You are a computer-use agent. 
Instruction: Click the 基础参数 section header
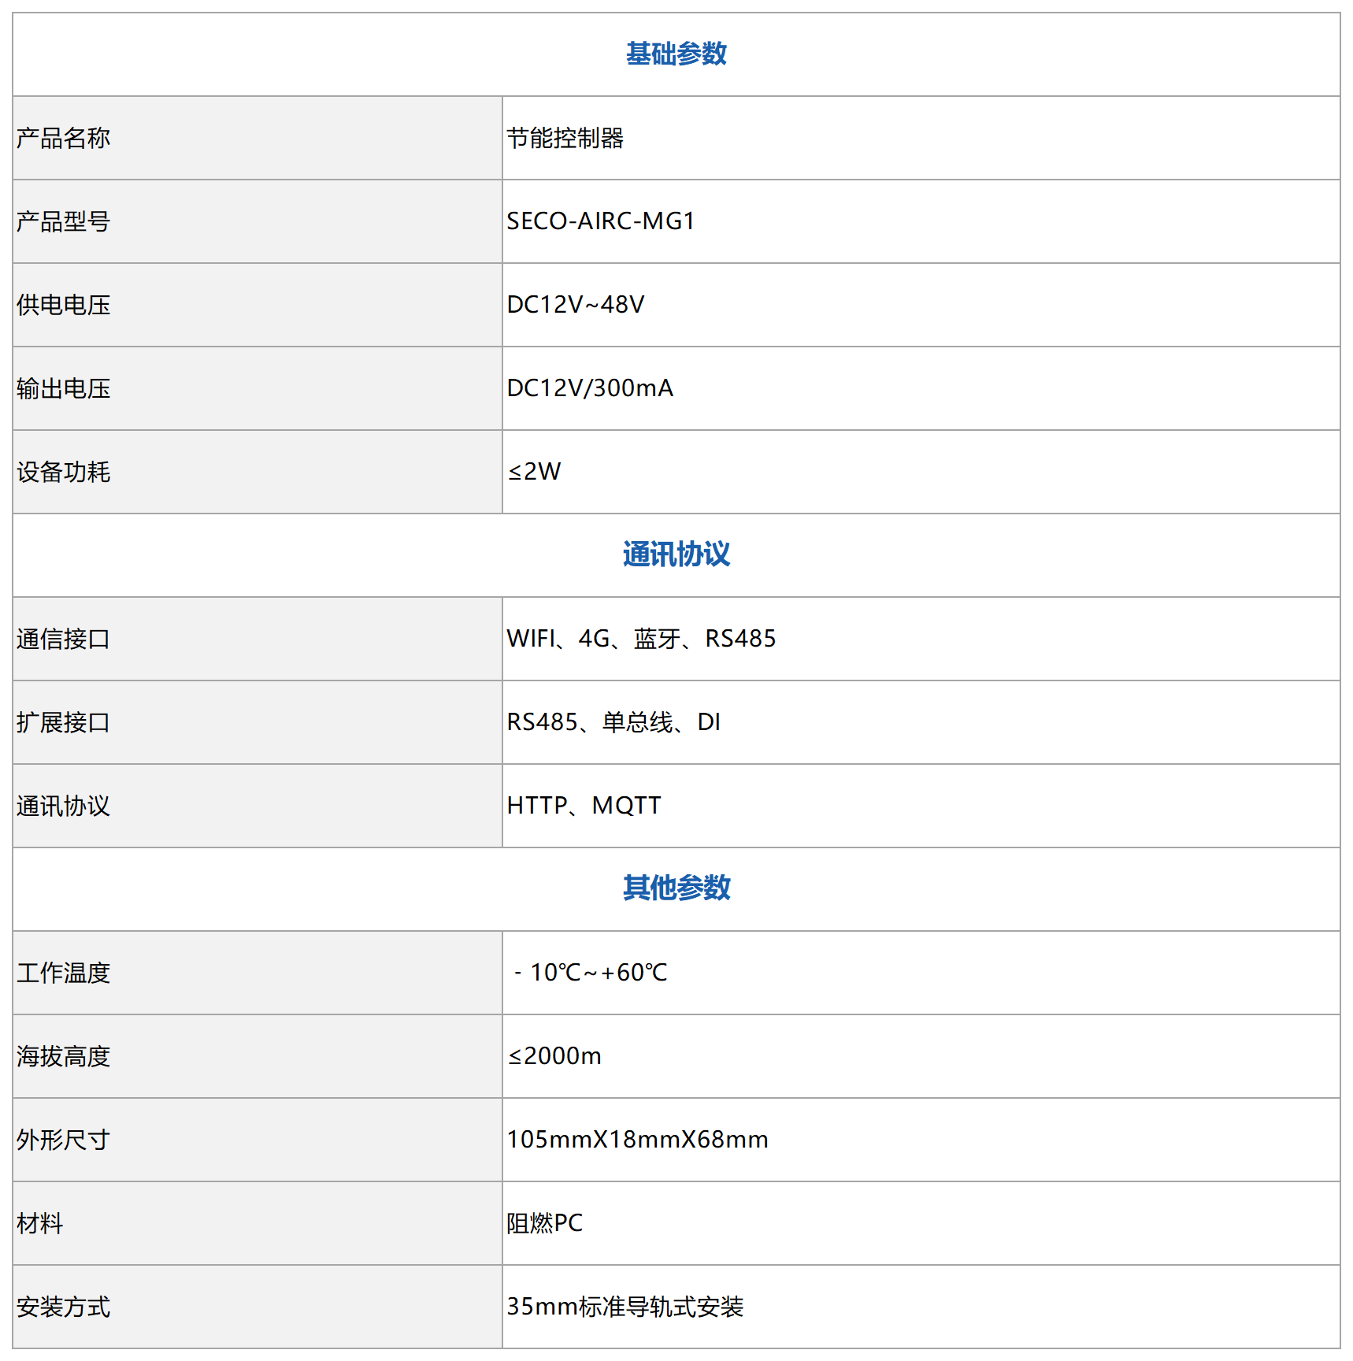coord(676,54)
